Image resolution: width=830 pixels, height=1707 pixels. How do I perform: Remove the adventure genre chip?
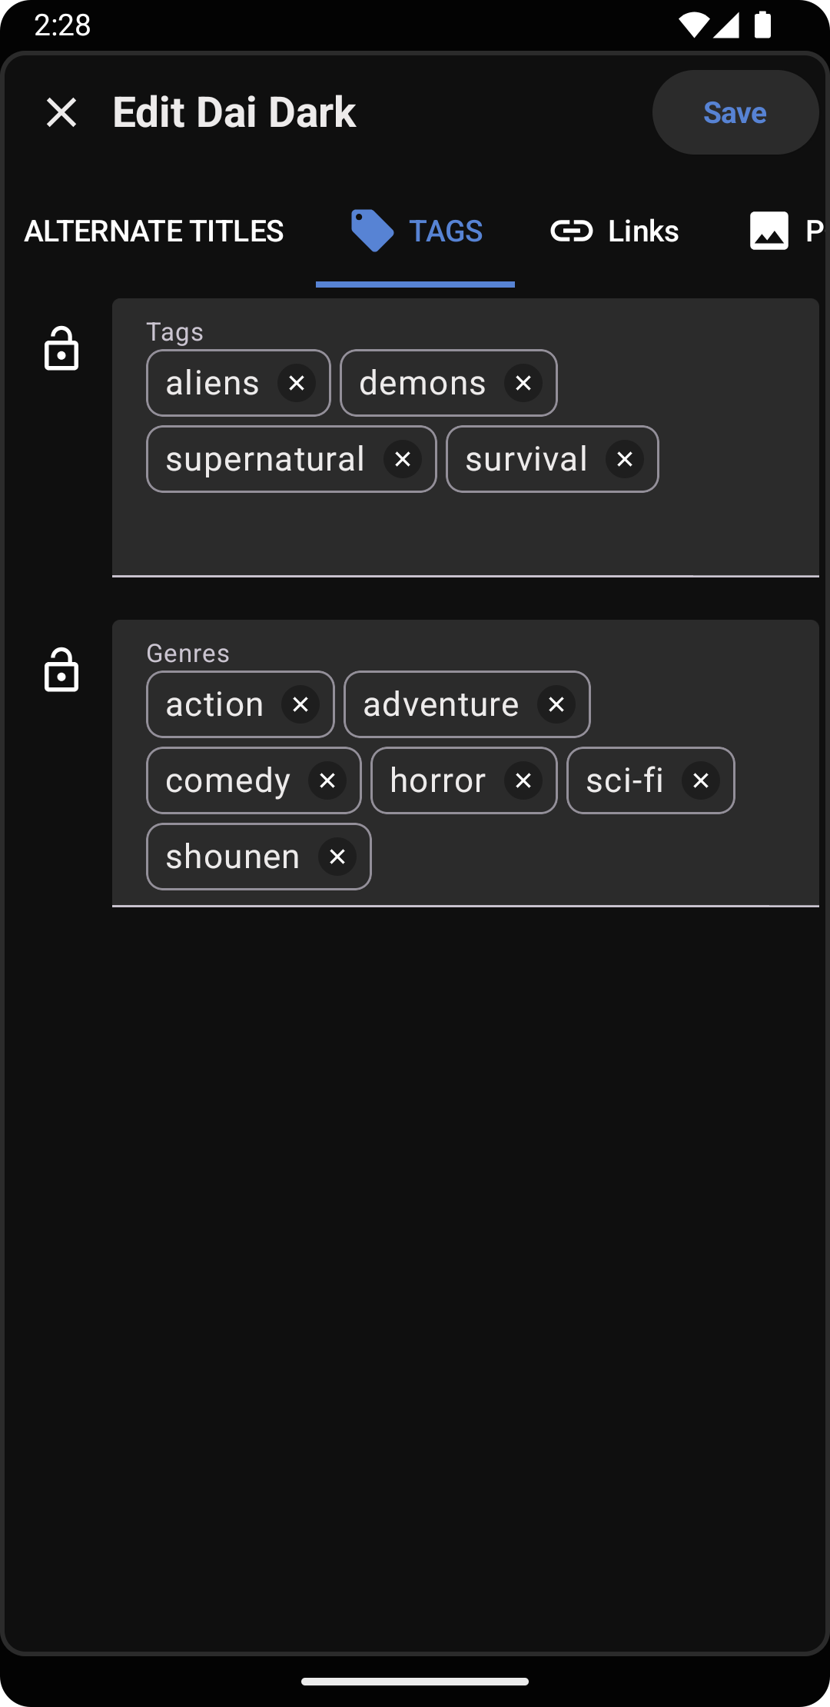point(556,704)
